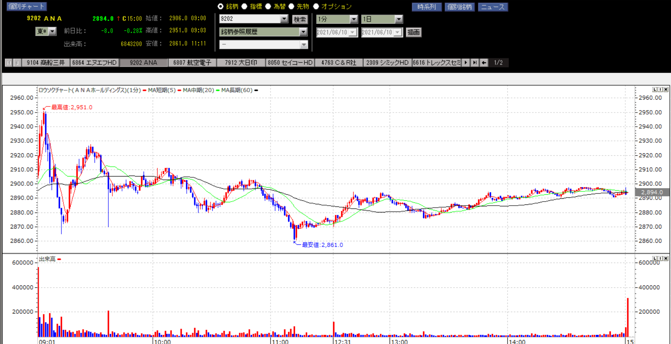This screenshot has height=344, width=671.
Task: Select the 為替 radio button
Action: pyautogui.click(x=268, y=6)
